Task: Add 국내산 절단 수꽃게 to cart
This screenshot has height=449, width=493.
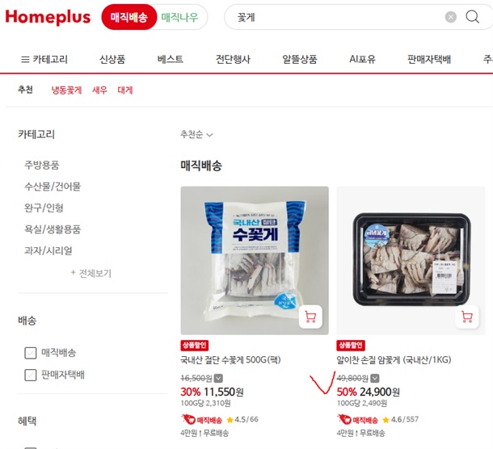Action: pos(310,317)
